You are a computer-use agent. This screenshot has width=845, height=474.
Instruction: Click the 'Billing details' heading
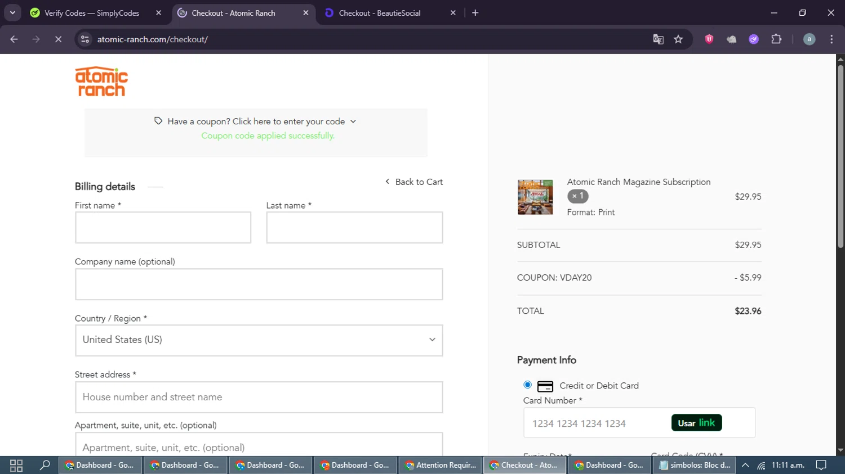105,187
